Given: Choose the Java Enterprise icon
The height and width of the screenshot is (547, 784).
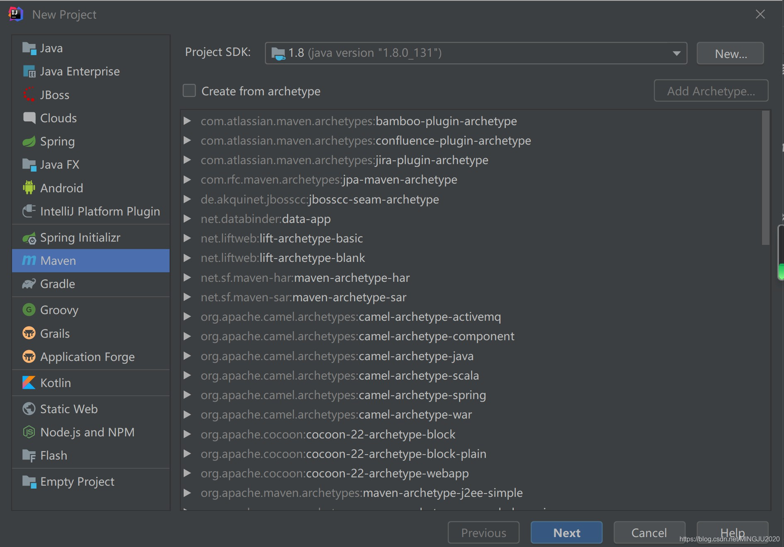Looking at the screenshot, I should pyautogui.click(x=29, y=72).
